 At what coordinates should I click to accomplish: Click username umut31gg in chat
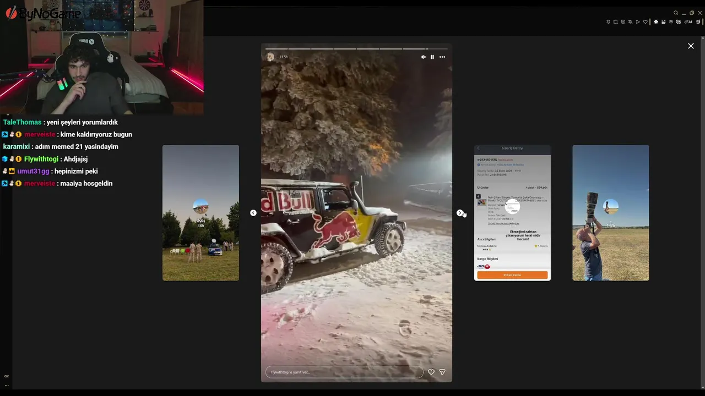33,171
